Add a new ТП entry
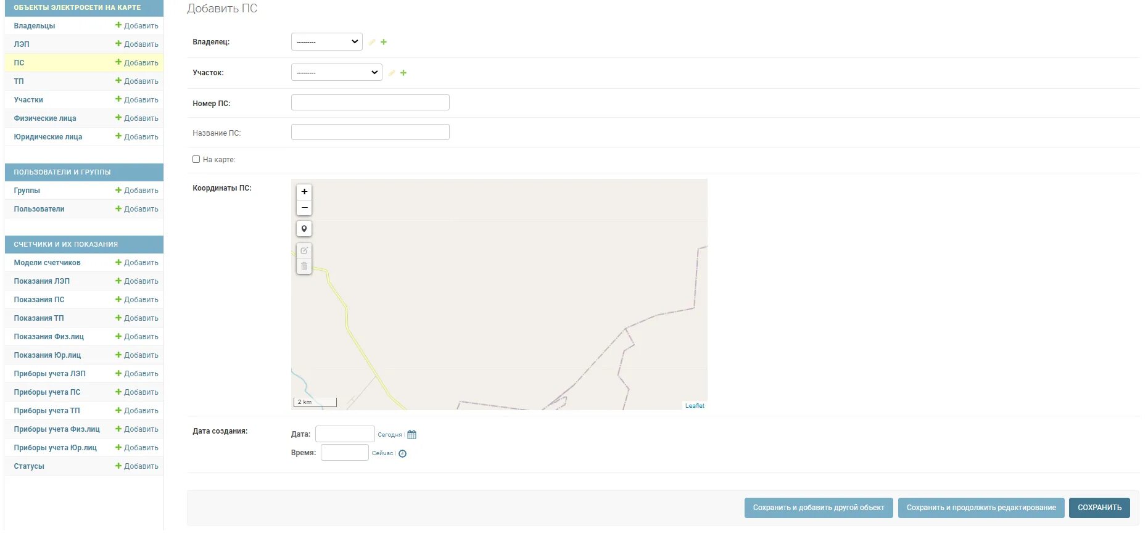This screenshot has width=1148, height=544. point(137,81)
